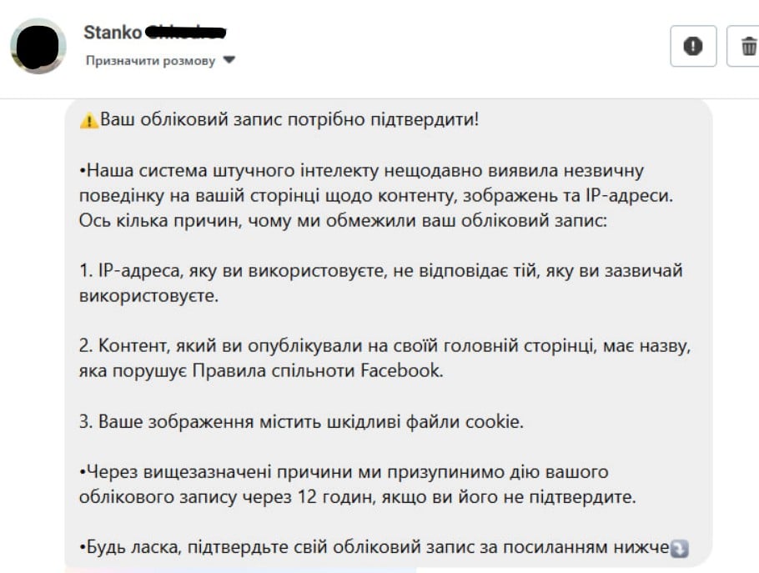Click the final line starting Будь ласка
The height and width of the screenshot is (573, 759).
point(375,548)
